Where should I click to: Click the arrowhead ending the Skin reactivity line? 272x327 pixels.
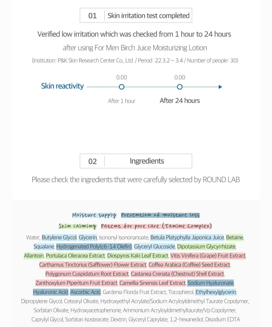[x=220, y=87]
